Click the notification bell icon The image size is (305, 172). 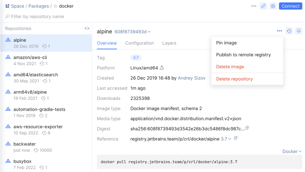click(299, 31)
